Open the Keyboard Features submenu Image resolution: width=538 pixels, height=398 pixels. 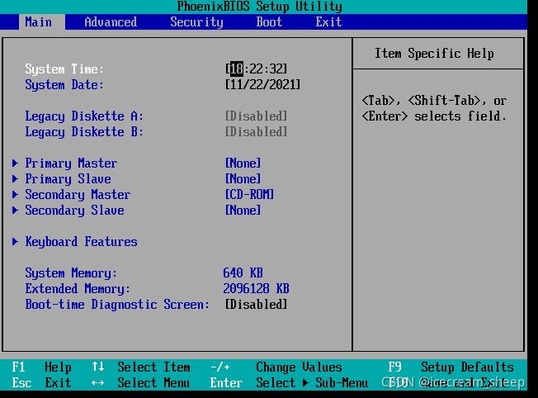coord(81,242)
